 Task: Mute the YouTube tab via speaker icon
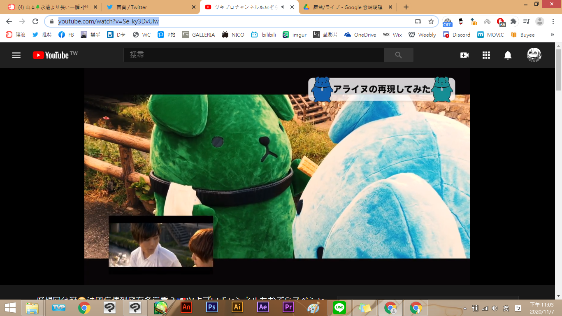point(283,7)
